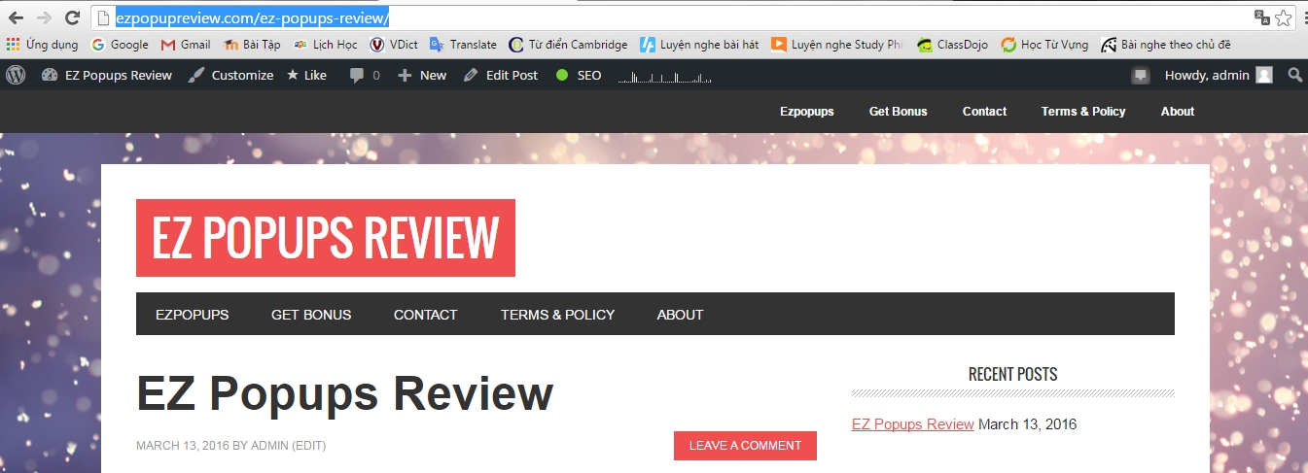The image size is (1308, 473).
Task: Click the browser back arrow
Action: (x=16, y=17)
